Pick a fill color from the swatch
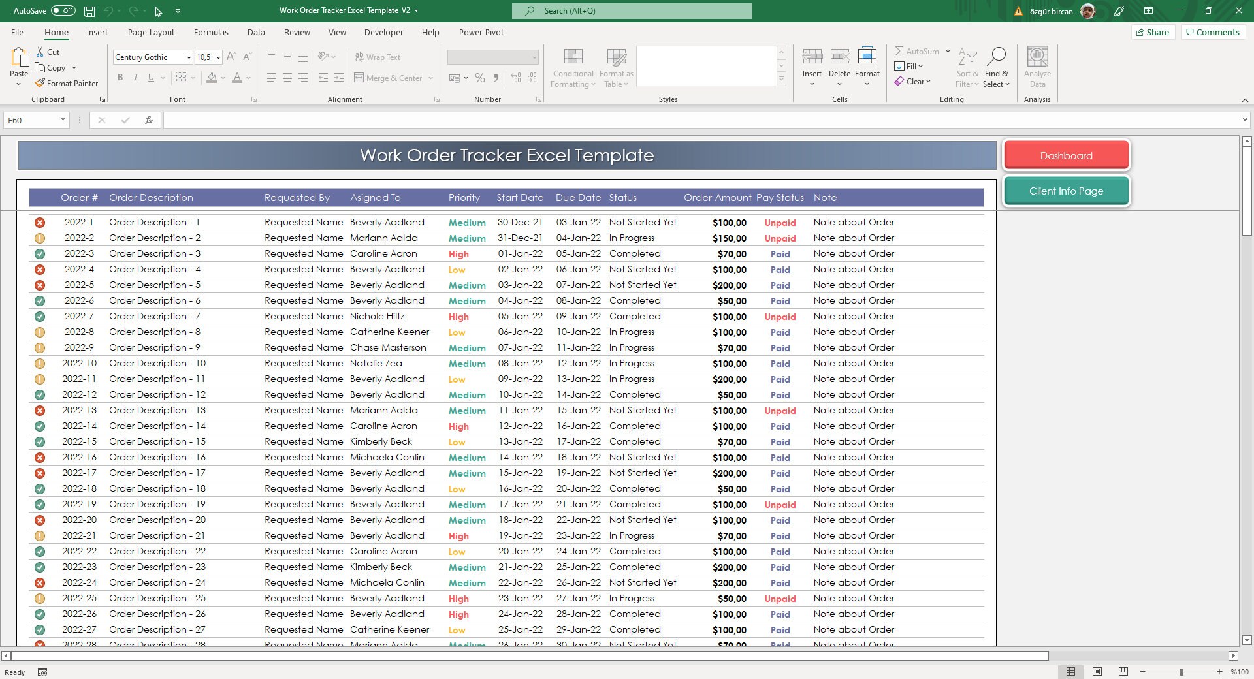The image size is (1254, 679). coord(212,77)
